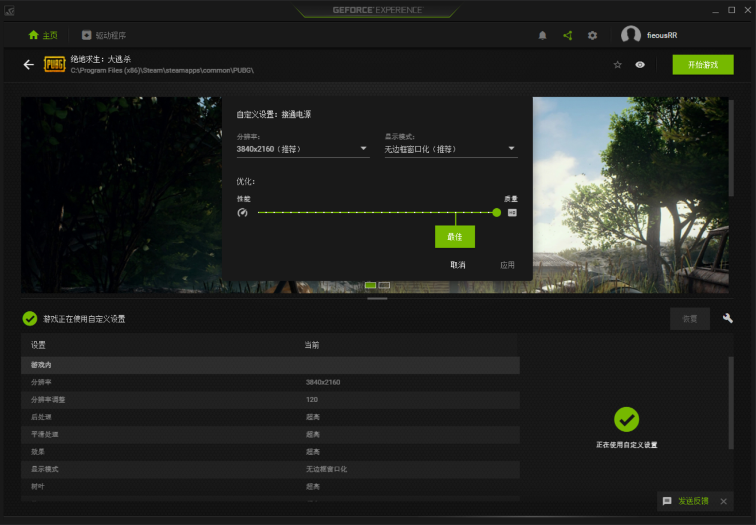Collapse the screenshot panel divider handle
The image size is (756, 525).
click(x=377, y=298)
